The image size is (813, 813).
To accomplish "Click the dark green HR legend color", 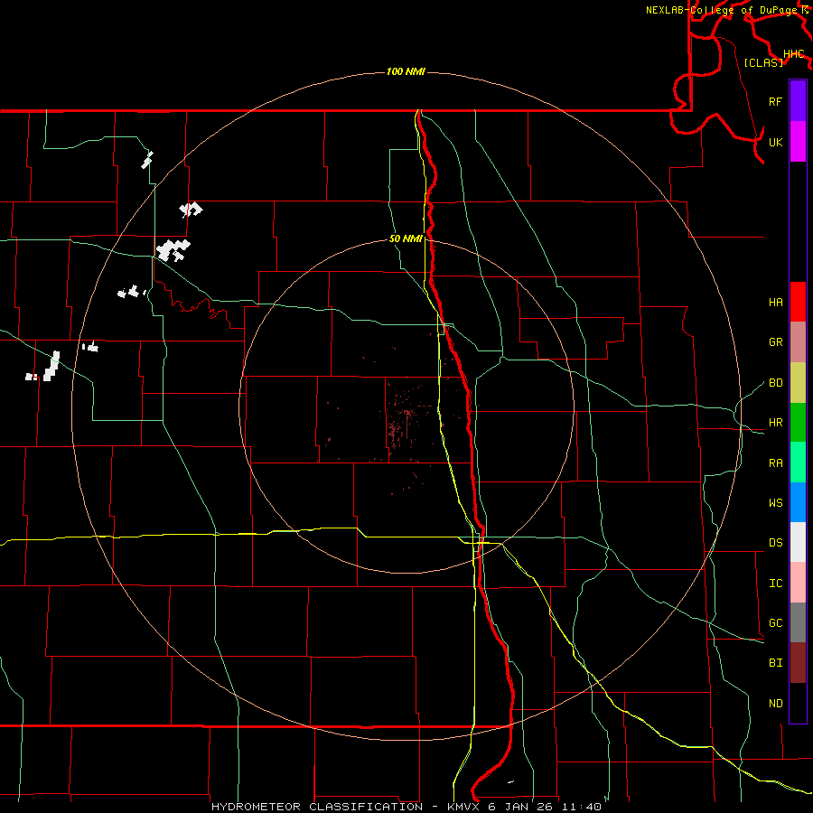I will (798, 423).
